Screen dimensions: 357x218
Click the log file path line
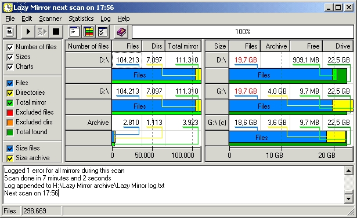coord(84,186)
